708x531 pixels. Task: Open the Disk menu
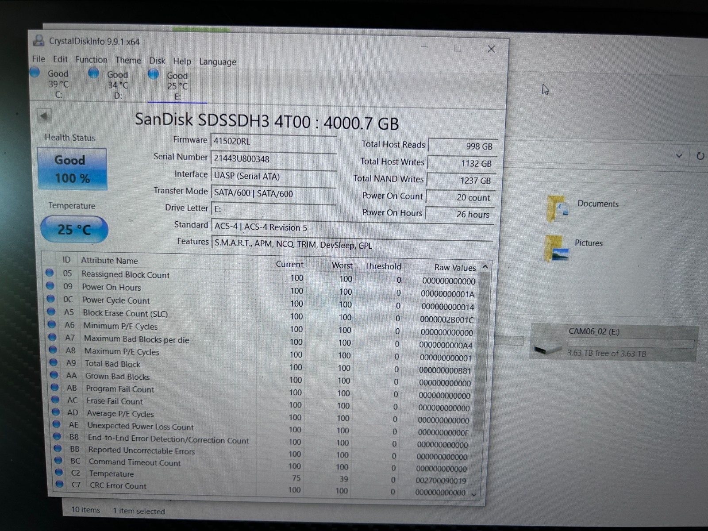tap(157, 61)
